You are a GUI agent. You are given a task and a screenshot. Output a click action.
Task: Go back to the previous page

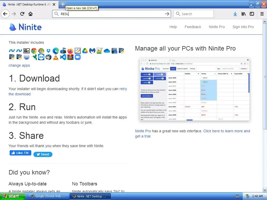(x=5, y=14)
